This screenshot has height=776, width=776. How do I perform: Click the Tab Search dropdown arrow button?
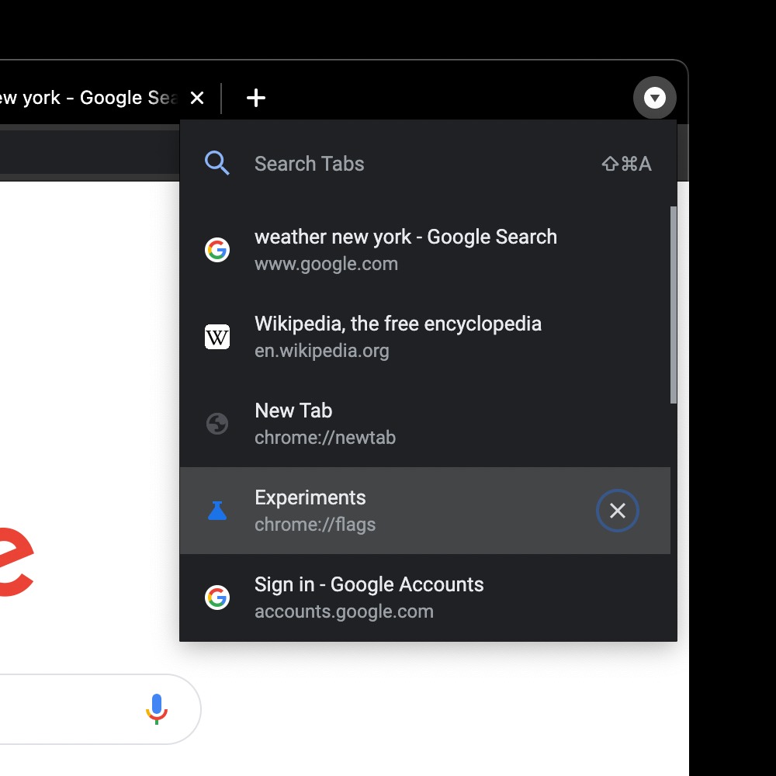pos(655,98)
